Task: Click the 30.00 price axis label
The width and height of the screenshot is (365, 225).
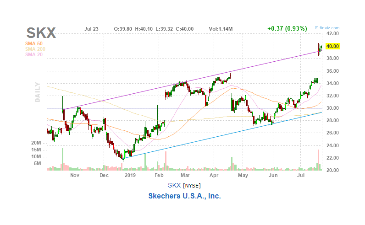Action: pos(332,108)
